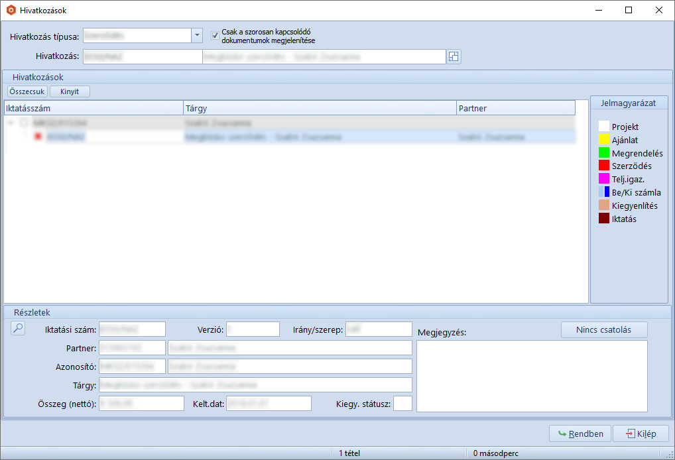This screenshot has height=460, width=675.
Task: Click the window resize grip in status bar
Action: click(x=669, y=454)
